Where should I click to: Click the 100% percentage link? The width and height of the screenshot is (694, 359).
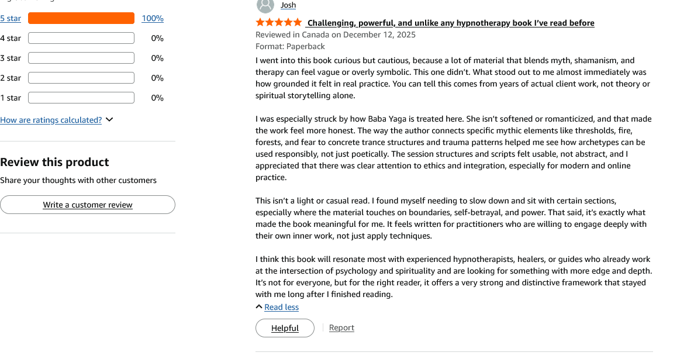153,18
